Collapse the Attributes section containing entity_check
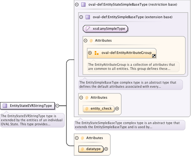The width and height of the screenshot is (191, 156). tap(81, 98)
